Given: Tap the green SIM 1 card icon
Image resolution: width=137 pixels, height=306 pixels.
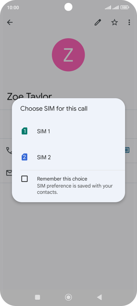Looking at the screenshot, I should coord(24,131).
